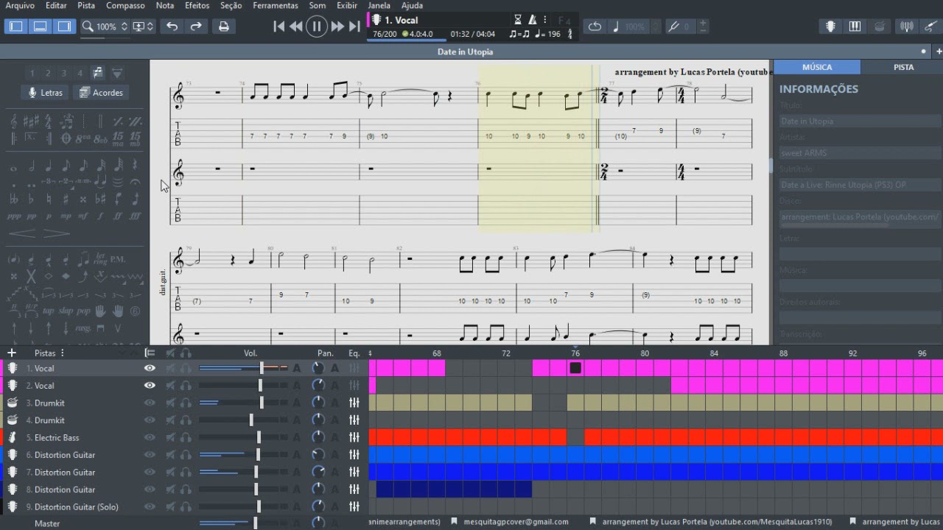This screenshot has height=530, width=943.
Task: Click the tempo value 196
Action: (x=553, y=34)
